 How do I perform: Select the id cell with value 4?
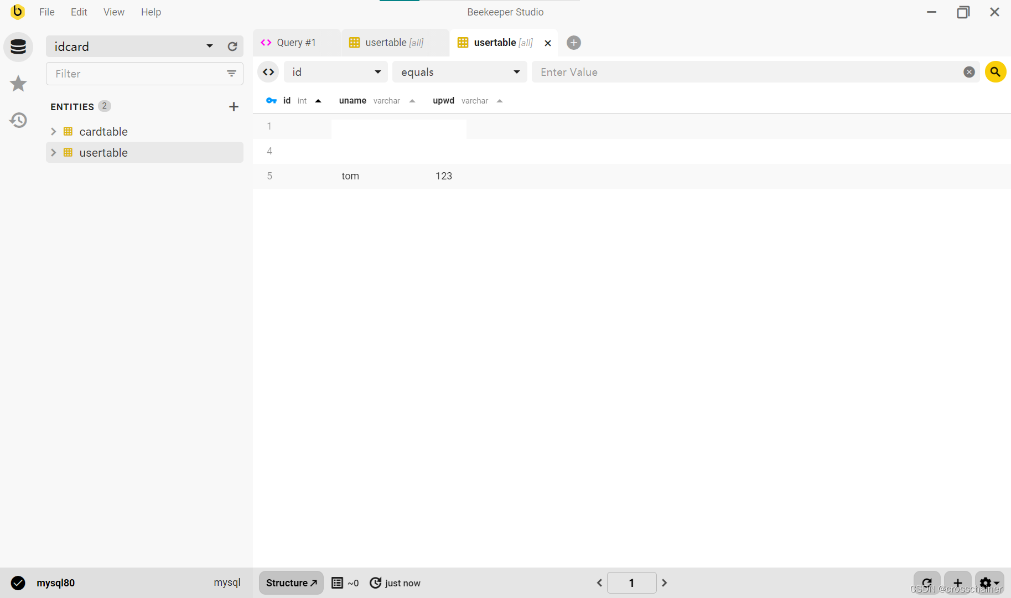point(292,151)
